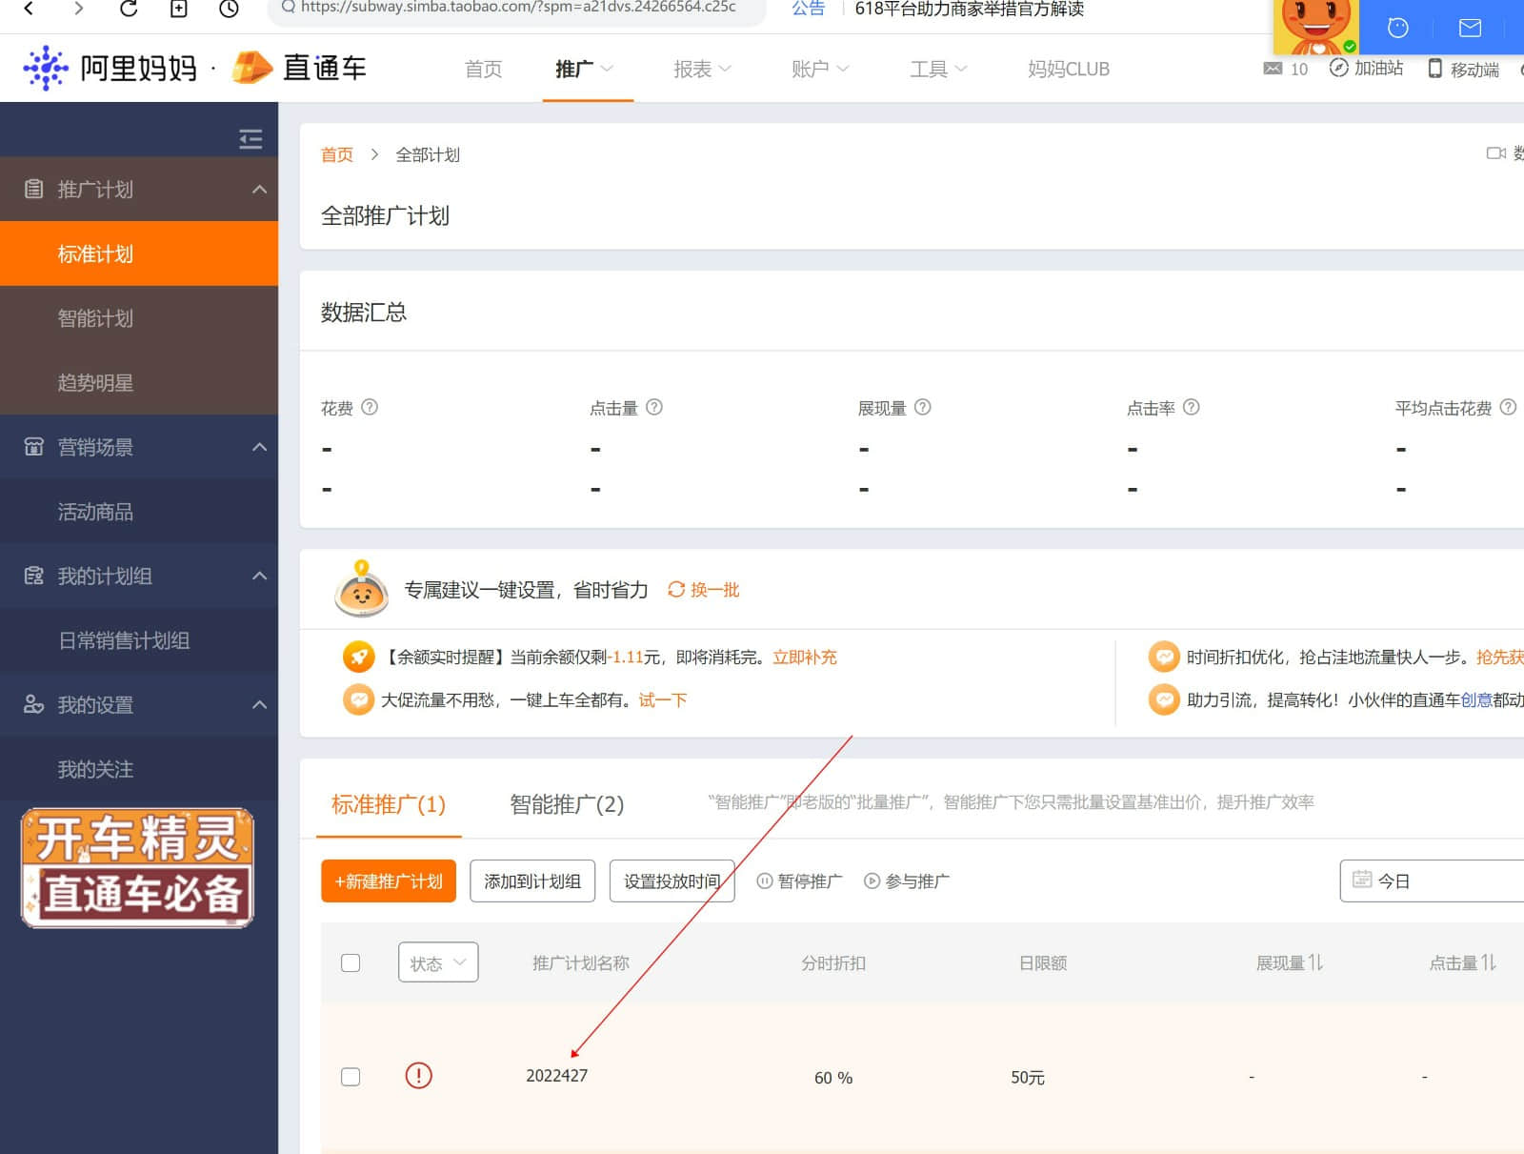Click the 换一批 refresh icon

coord(676,590)
